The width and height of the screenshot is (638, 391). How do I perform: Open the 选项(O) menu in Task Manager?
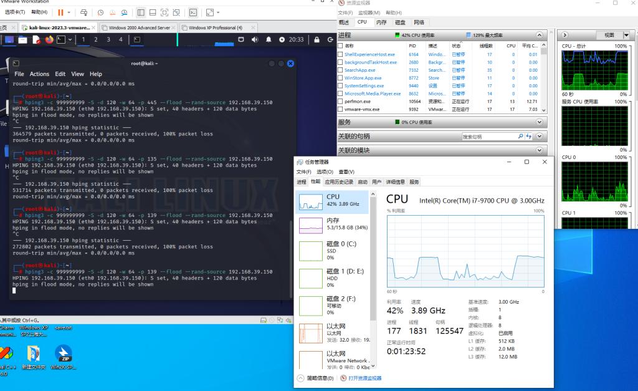325,172
